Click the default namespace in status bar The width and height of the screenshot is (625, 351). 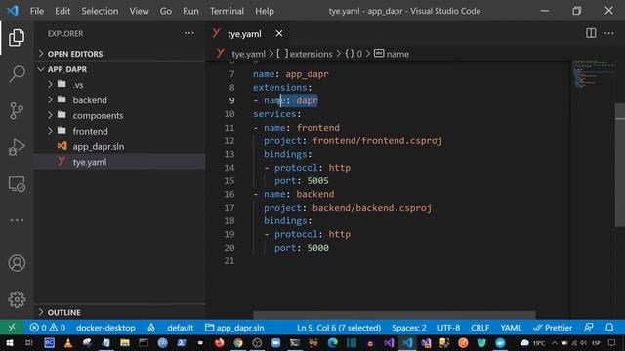pos(180,328)
